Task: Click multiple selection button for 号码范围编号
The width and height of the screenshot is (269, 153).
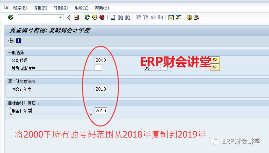Action: 215,67
